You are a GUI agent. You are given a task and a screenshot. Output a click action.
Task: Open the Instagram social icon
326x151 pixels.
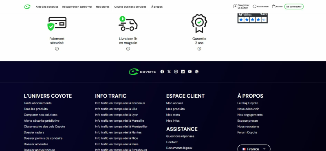coord(176,72)
